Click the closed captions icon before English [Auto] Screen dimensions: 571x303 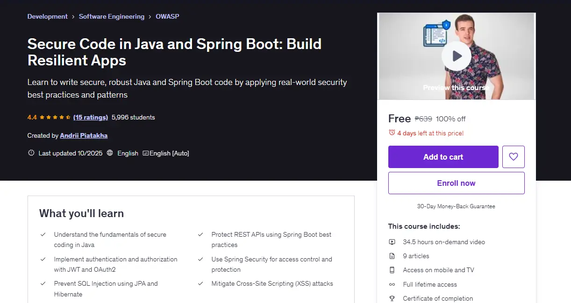click(x=146, y=153)
